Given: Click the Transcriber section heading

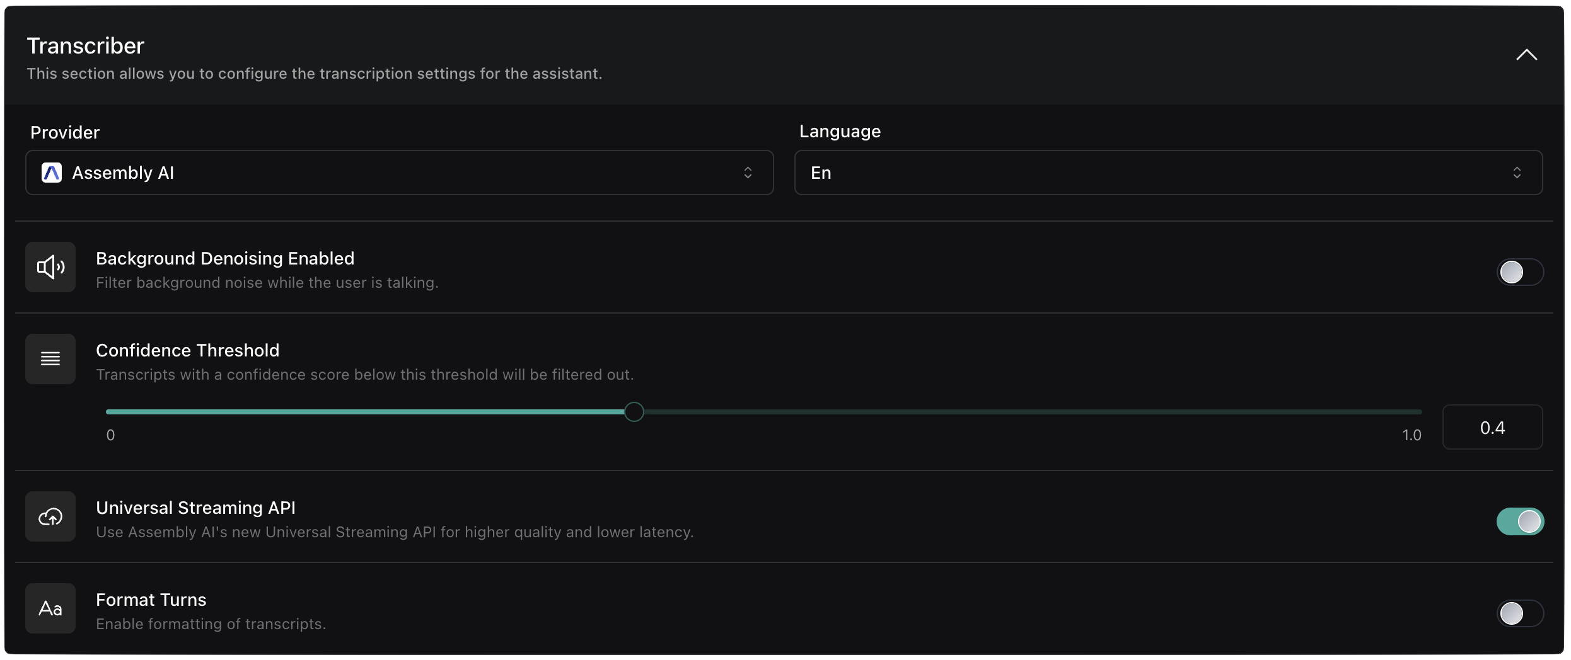Looking at the screenshot, I should coord(86,46).
